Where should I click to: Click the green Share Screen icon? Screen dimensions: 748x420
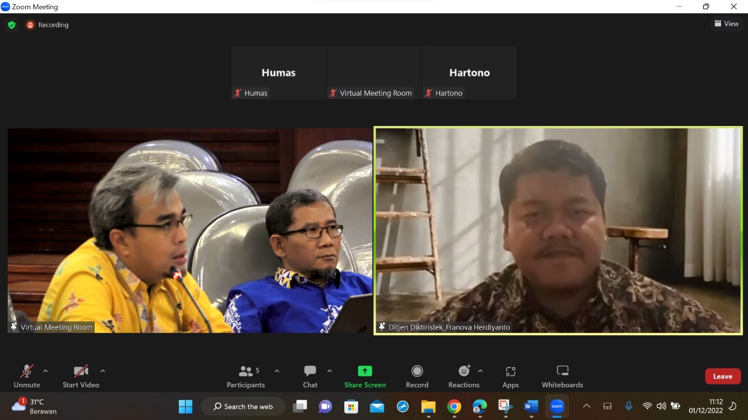pos(365,371)
